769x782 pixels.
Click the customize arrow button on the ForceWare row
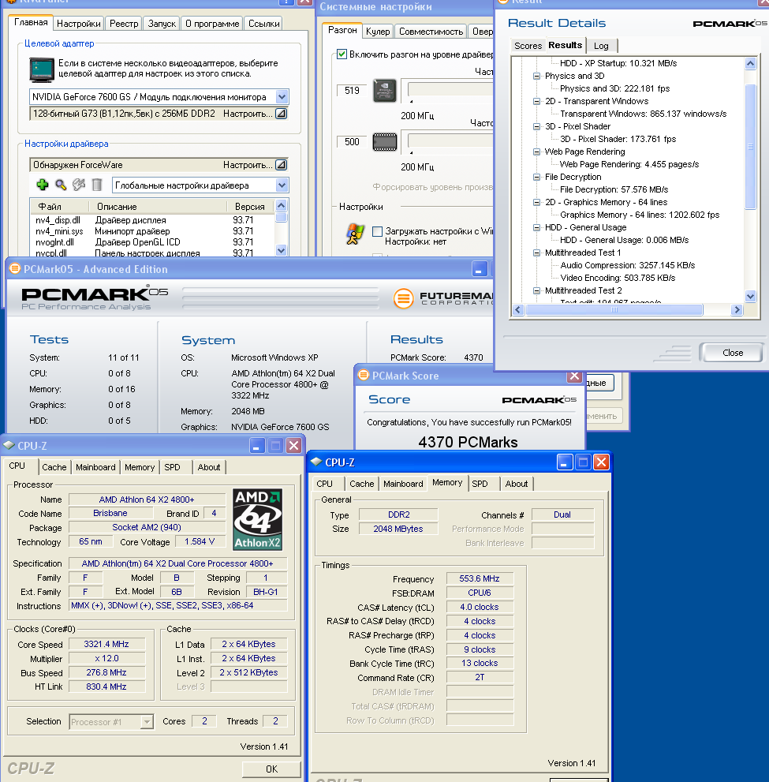281,165
